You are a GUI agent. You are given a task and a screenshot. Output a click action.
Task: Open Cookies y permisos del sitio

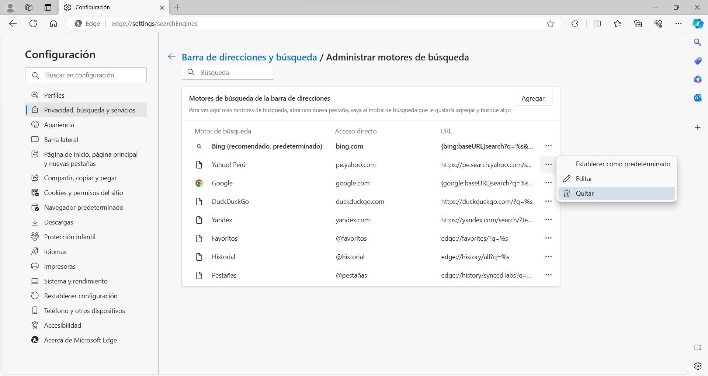[x=86, y=192]
